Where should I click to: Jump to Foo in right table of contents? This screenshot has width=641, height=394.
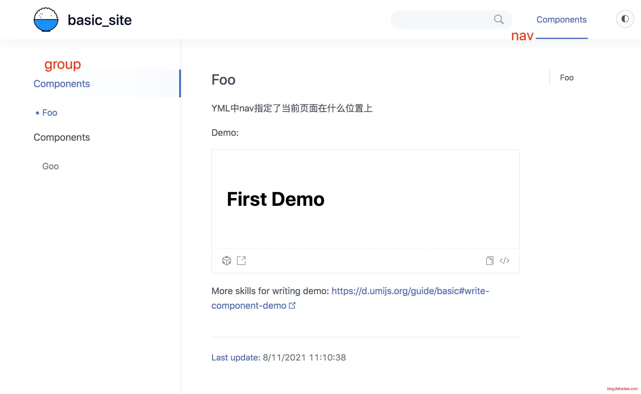tap(567, 78)
